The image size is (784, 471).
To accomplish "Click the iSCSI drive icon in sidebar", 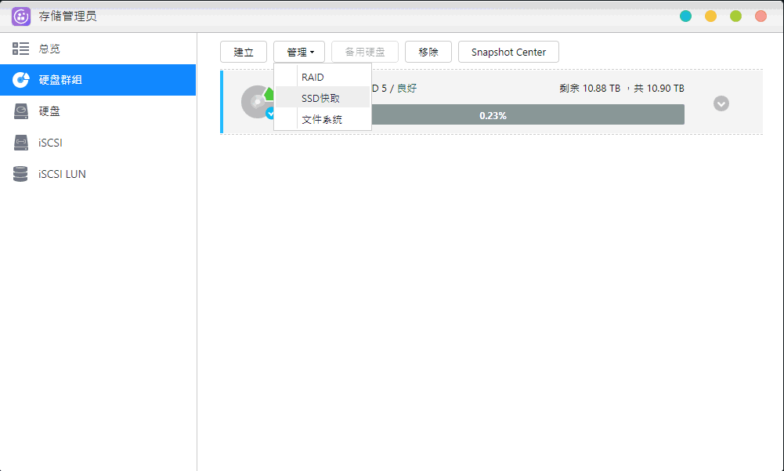I will (x=20, y=142).
